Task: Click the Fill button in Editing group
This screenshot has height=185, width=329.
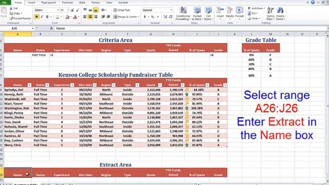Action: click(x=252, y=13)
